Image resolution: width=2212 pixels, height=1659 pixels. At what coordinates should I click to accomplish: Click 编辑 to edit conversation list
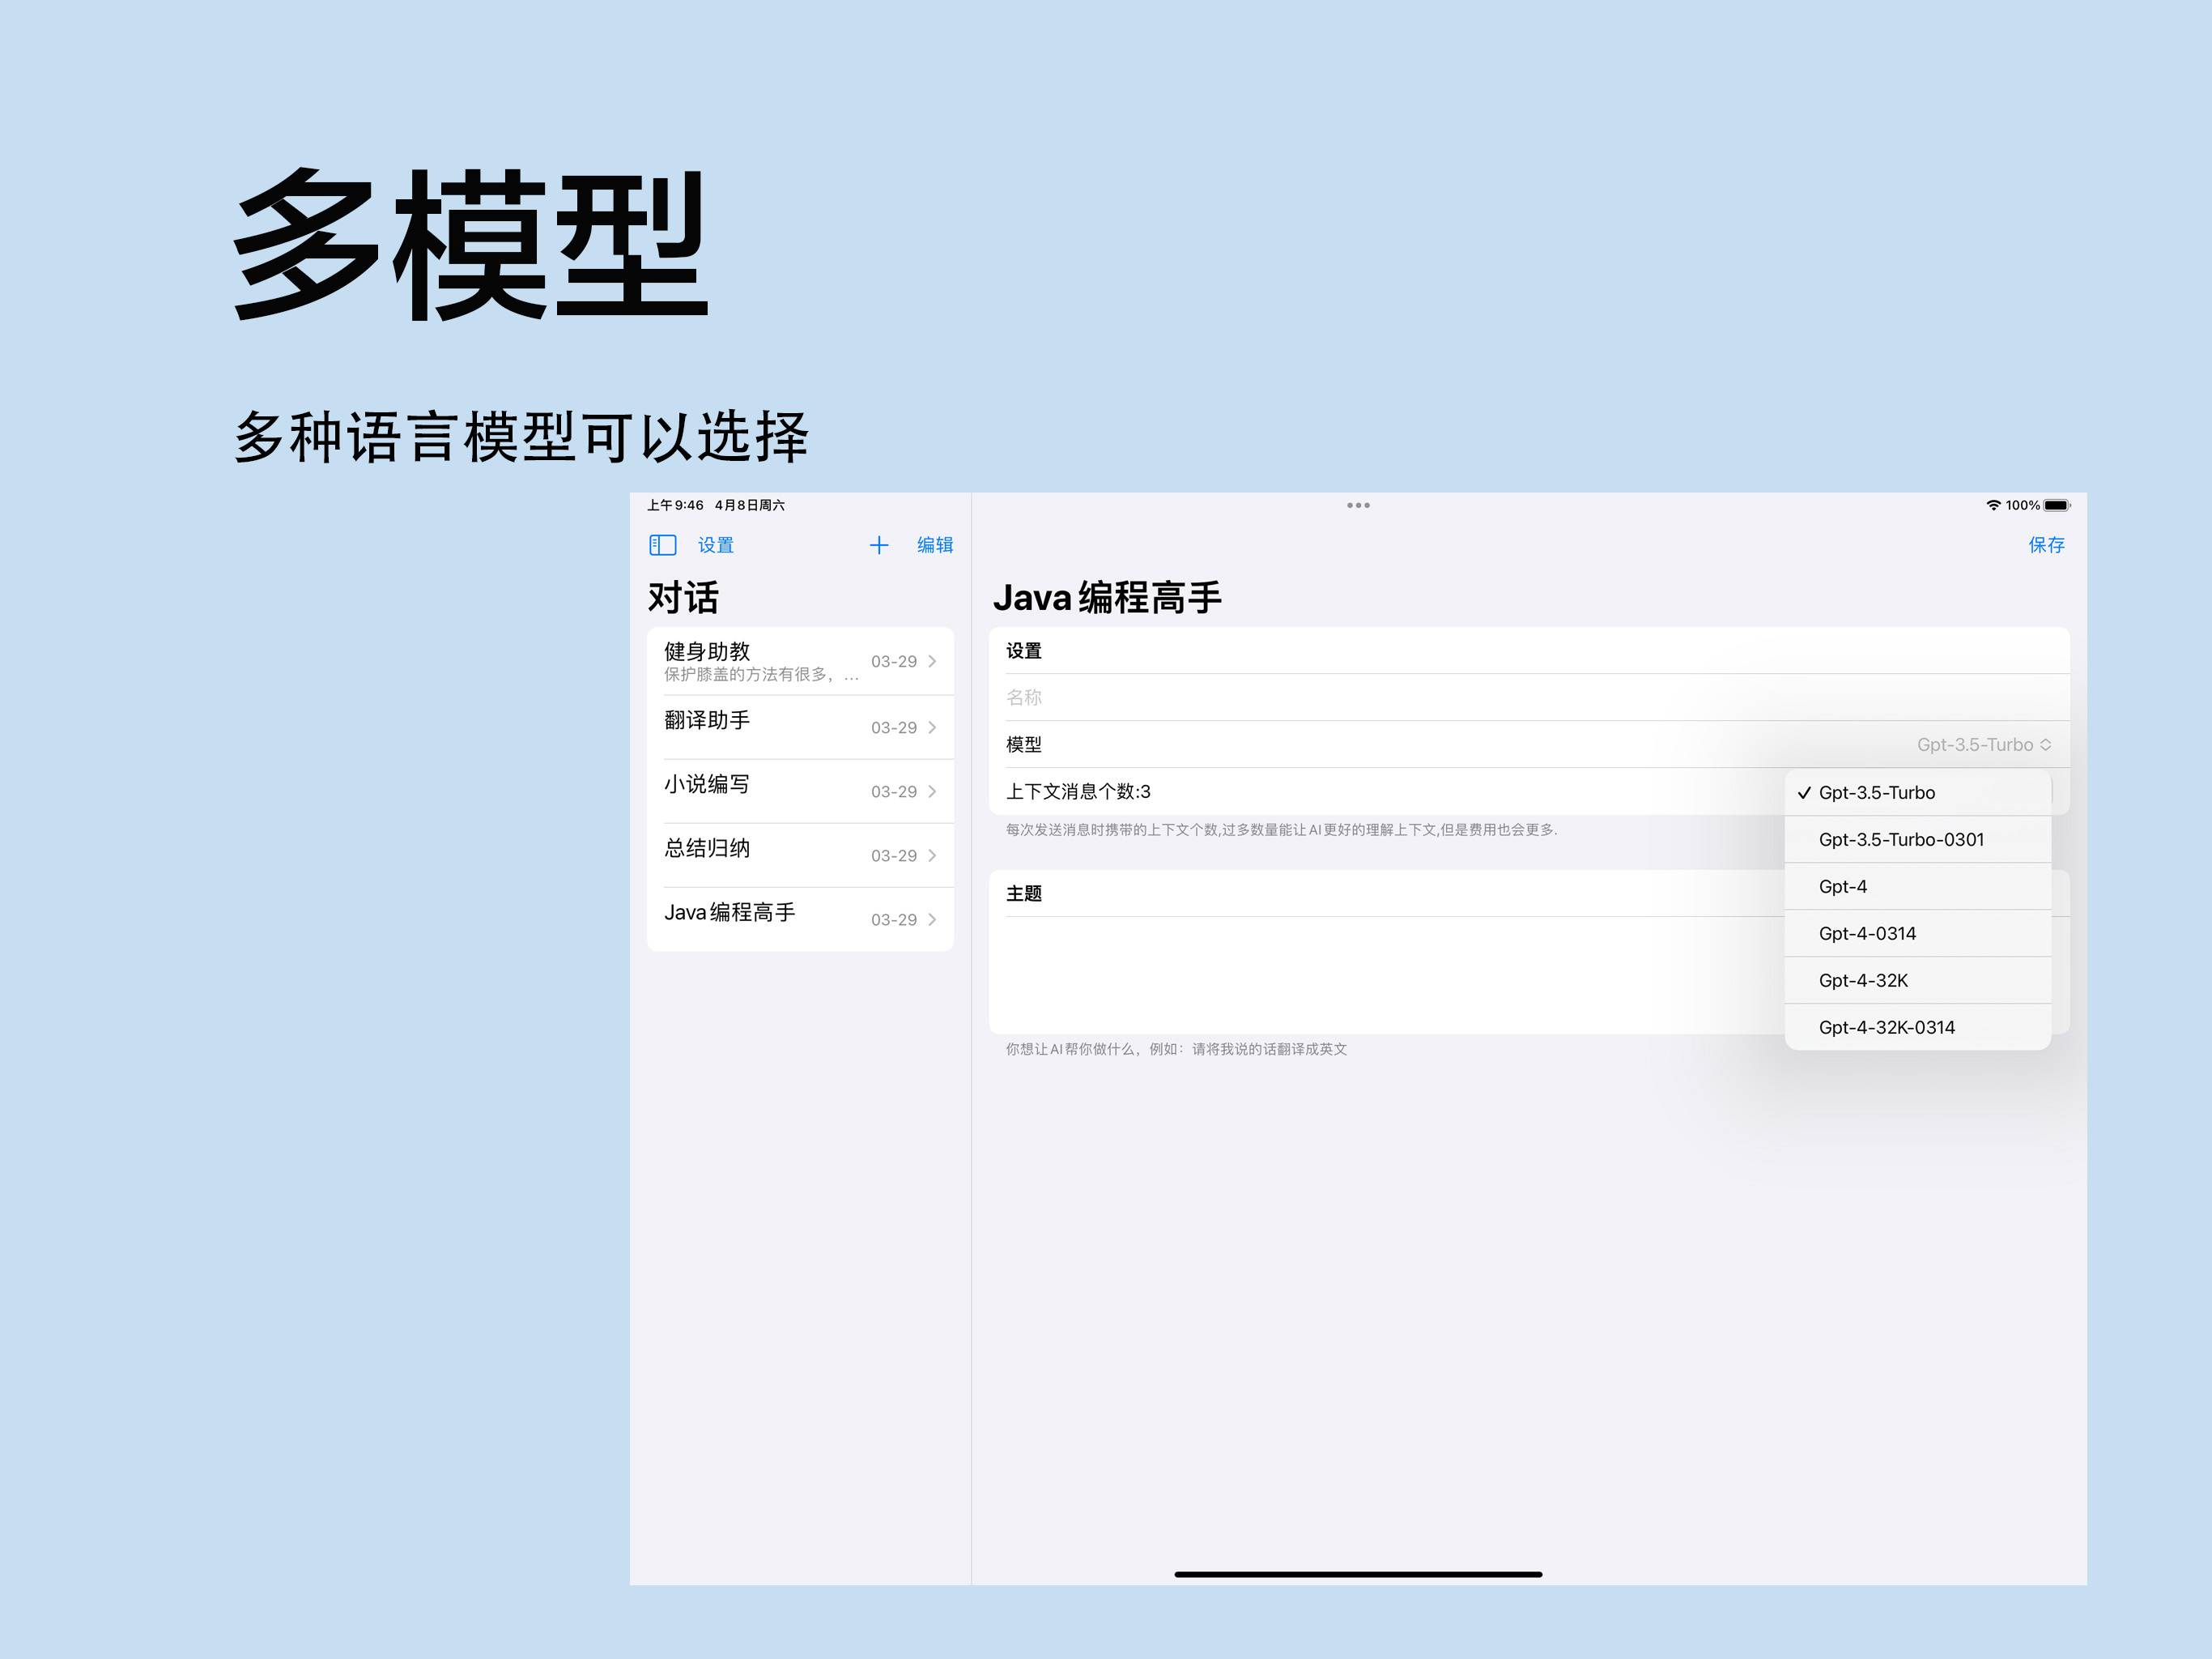(x=934, y=544)
